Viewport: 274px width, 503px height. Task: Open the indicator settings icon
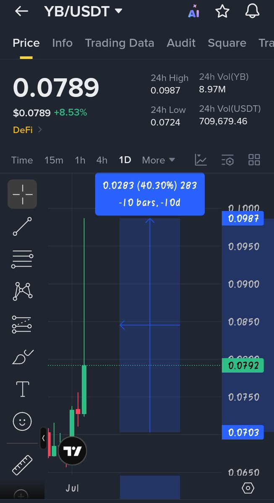pyautogui.click(x=227, y=160)
